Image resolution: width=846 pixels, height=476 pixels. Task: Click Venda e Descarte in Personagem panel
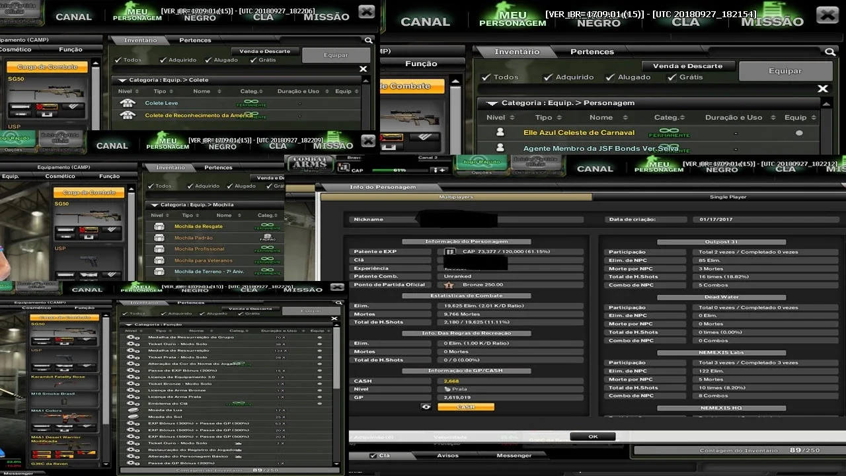pos(687,66)
